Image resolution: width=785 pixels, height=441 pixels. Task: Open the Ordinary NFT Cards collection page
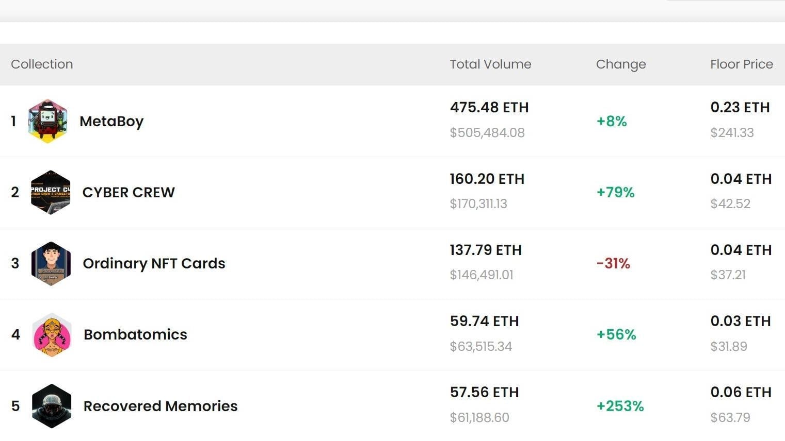pyautogui.click(x=153, y=263)
